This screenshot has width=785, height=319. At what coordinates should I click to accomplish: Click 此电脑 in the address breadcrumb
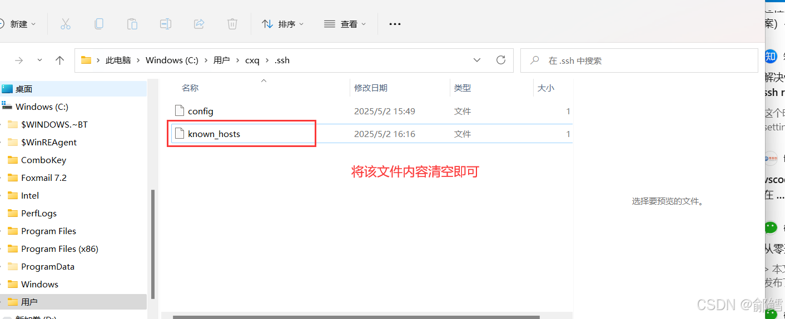click(x=118, y=60)
